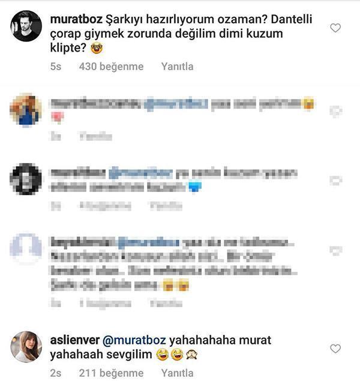Screen dimensions: 360x381
Task: Click the blurred reply button under the second blurred comment
Action: (x=166, y=206)
